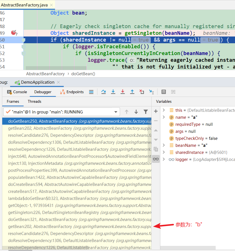This screenshot has height=251, width=235.
Task: Select frame inject:640, AutowiredAnnotationBeanPostProcessor
Action: (x=77, y=156)
